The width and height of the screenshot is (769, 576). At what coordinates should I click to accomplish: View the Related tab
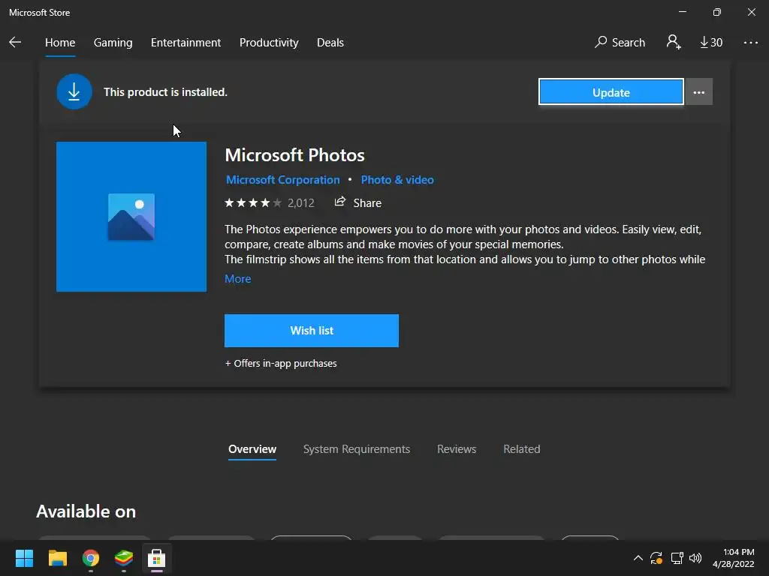click(521, 449)
